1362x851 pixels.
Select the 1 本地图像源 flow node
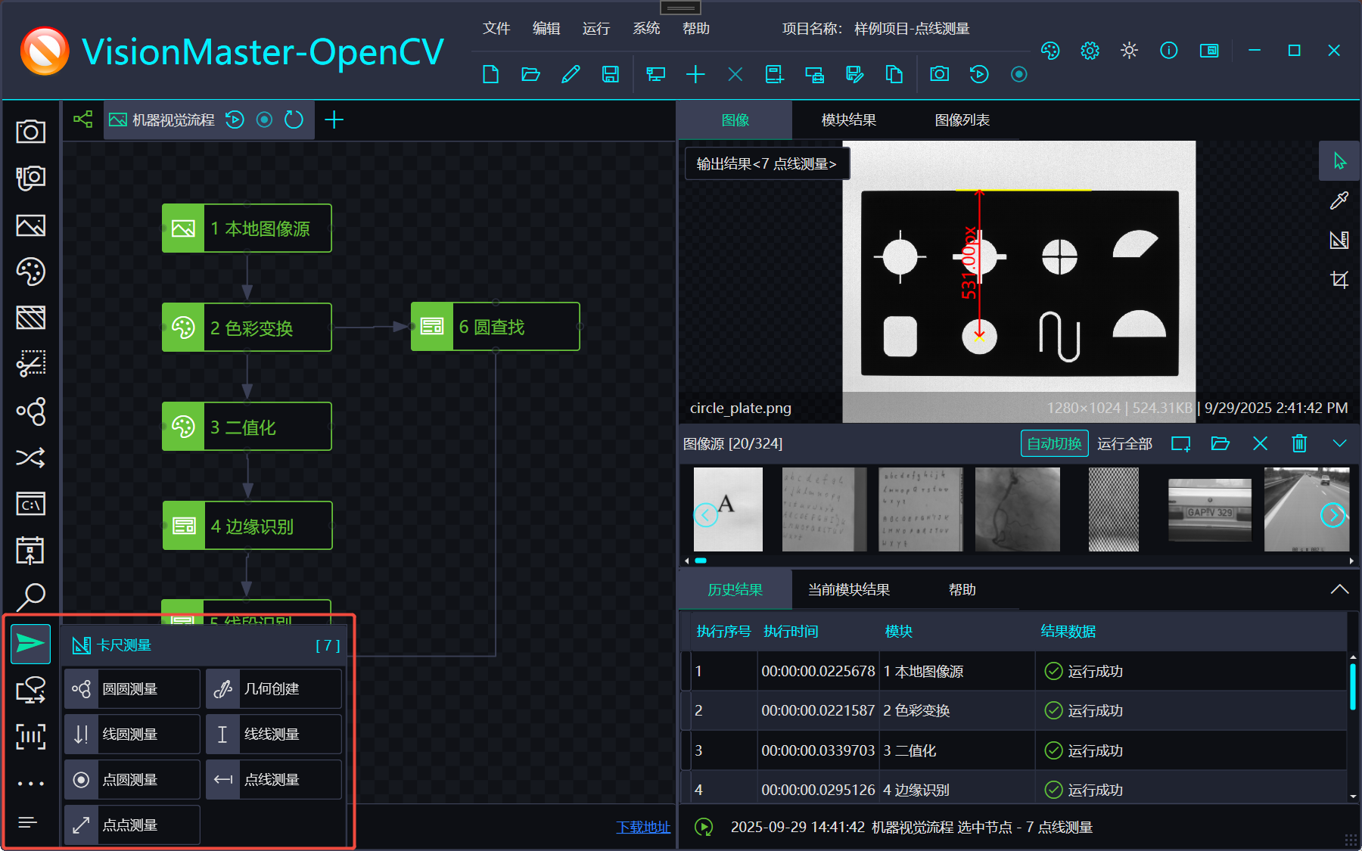tap(247, 228)
